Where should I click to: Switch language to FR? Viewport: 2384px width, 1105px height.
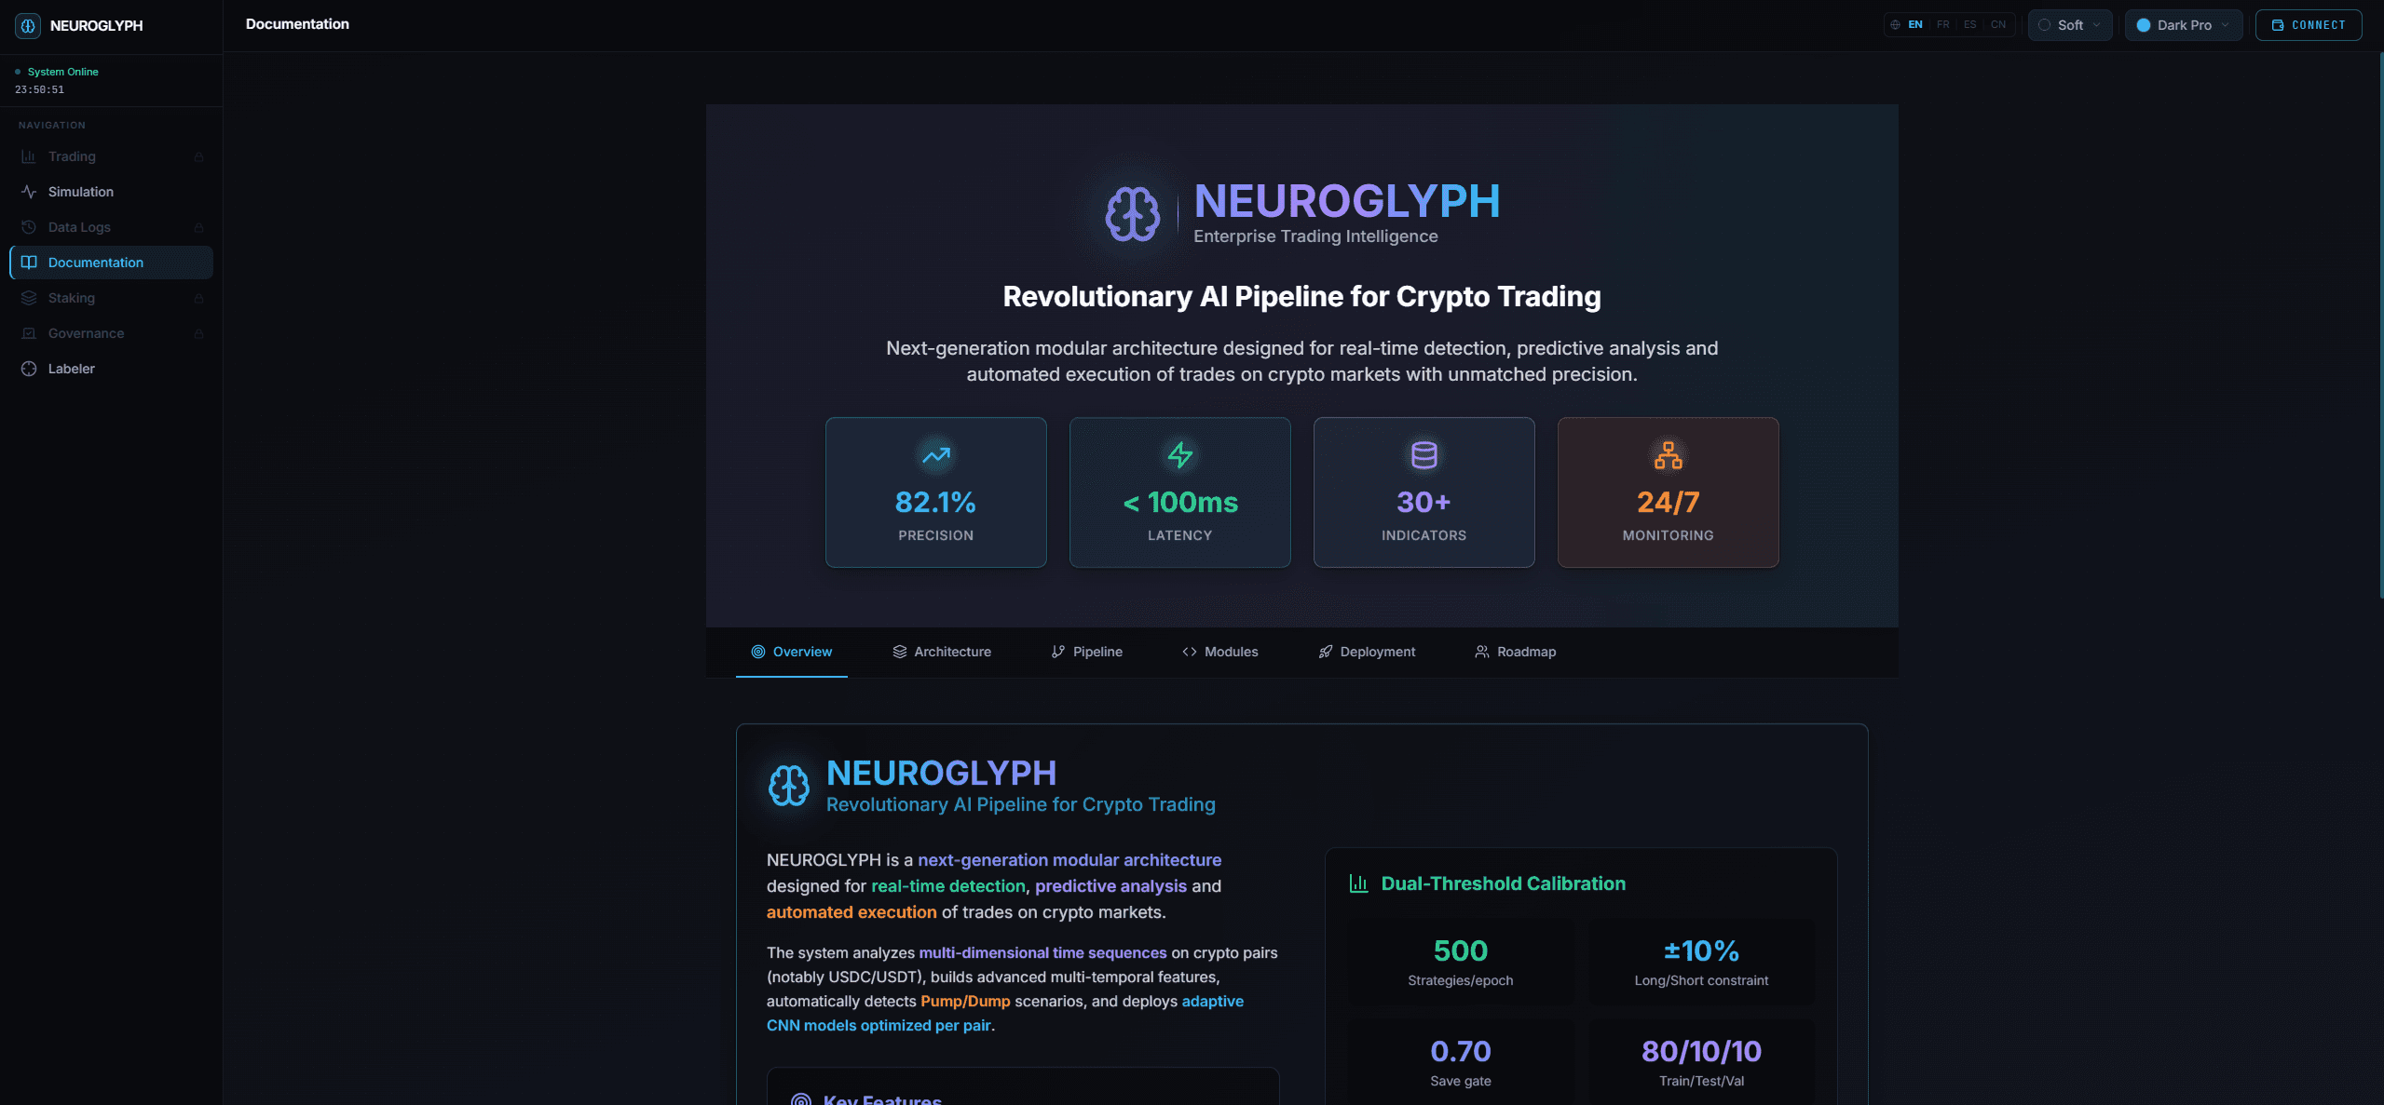pos(1941,25)
